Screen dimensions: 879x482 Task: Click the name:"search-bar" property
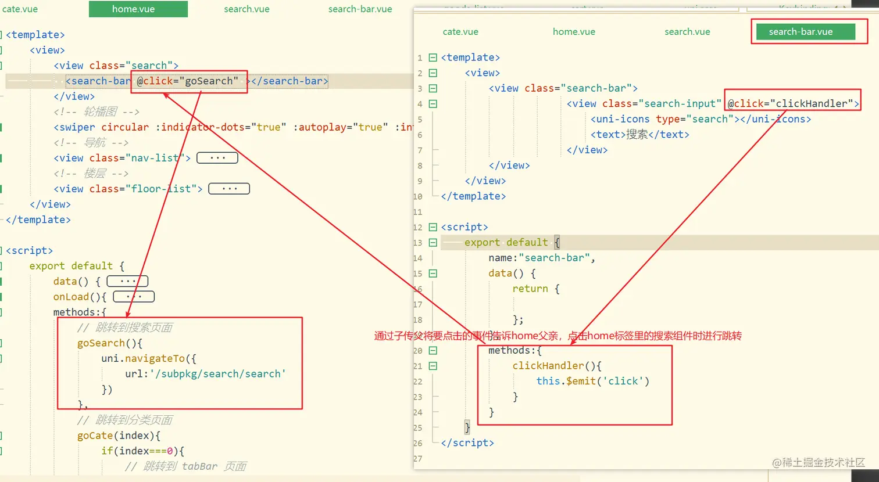click(542, 258)
